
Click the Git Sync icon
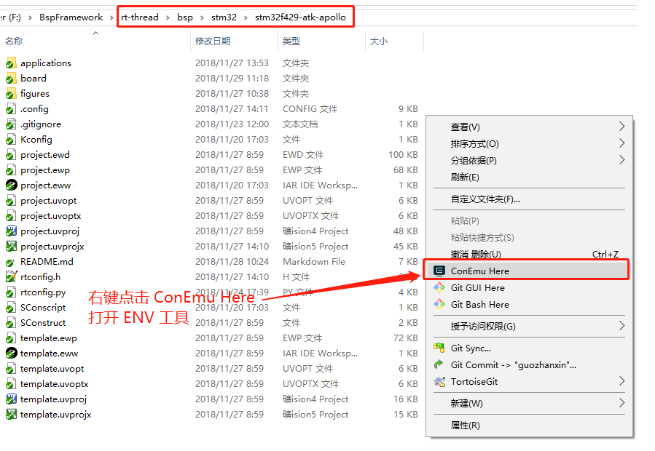coord(439,348)
